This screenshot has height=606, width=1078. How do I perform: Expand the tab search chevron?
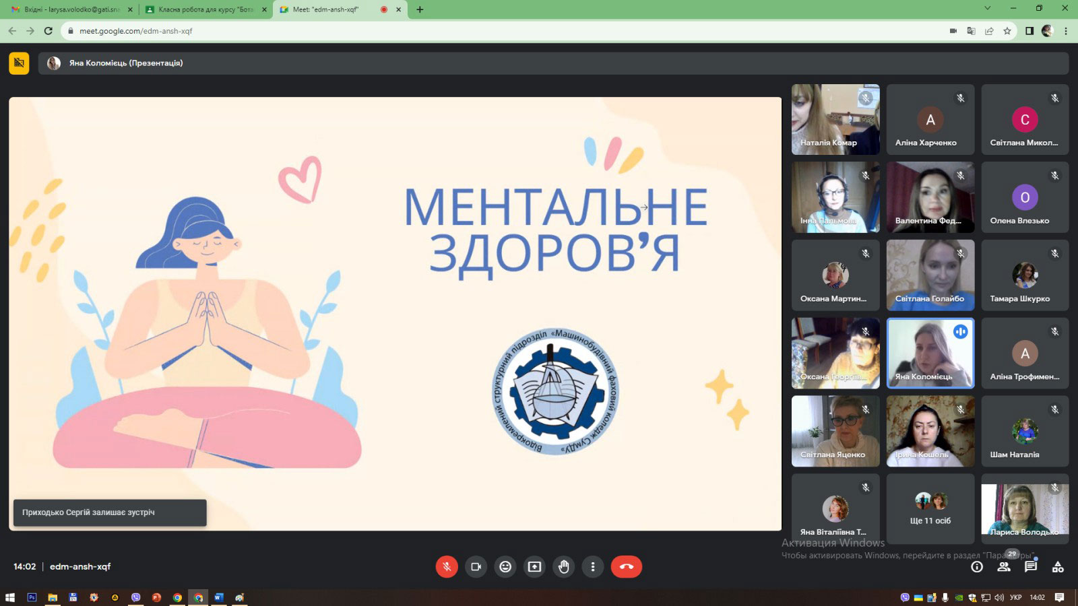(988, 9)
